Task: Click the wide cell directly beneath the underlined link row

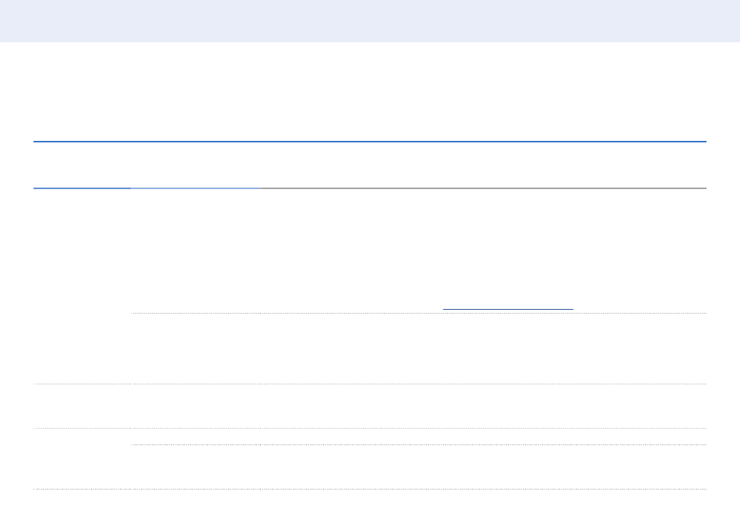Action: [x=483, y=348]
